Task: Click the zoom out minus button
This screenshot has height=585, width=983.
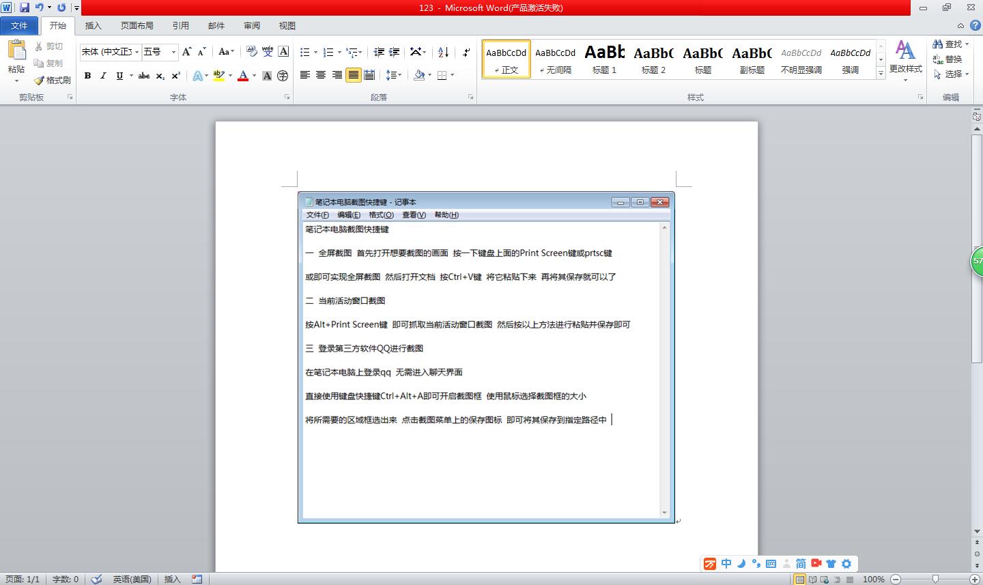Action: pyautogui.click(x=896, y=579)
